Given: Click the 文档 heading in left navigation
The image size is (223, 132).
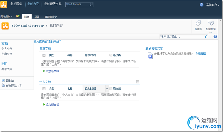Looking at the screenshot, I should click(x=5, y=43).
